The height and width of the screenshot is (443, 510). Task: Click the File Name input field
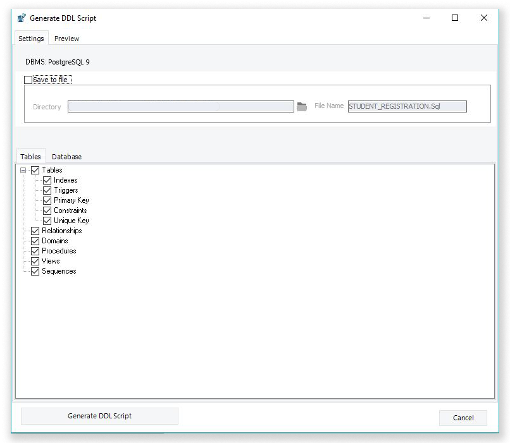coord(407,107)
